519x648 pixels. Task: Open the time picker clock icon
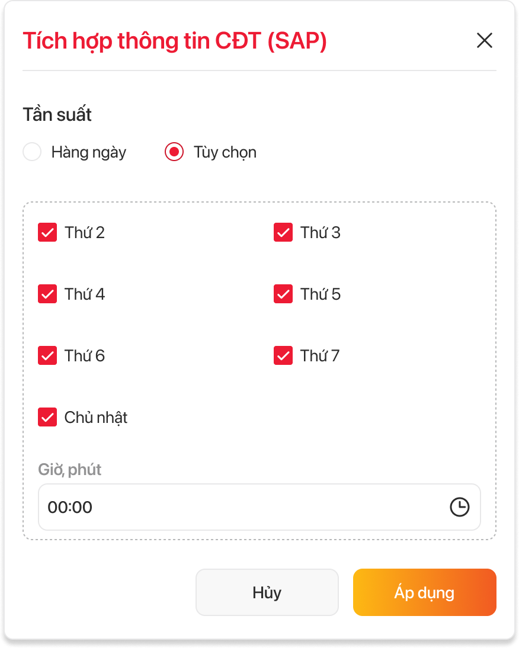pos(460,507)
